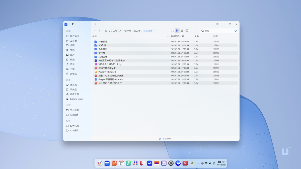Open the App Store icon in dock
The image size is (301, 169).
tap(114, 163)
